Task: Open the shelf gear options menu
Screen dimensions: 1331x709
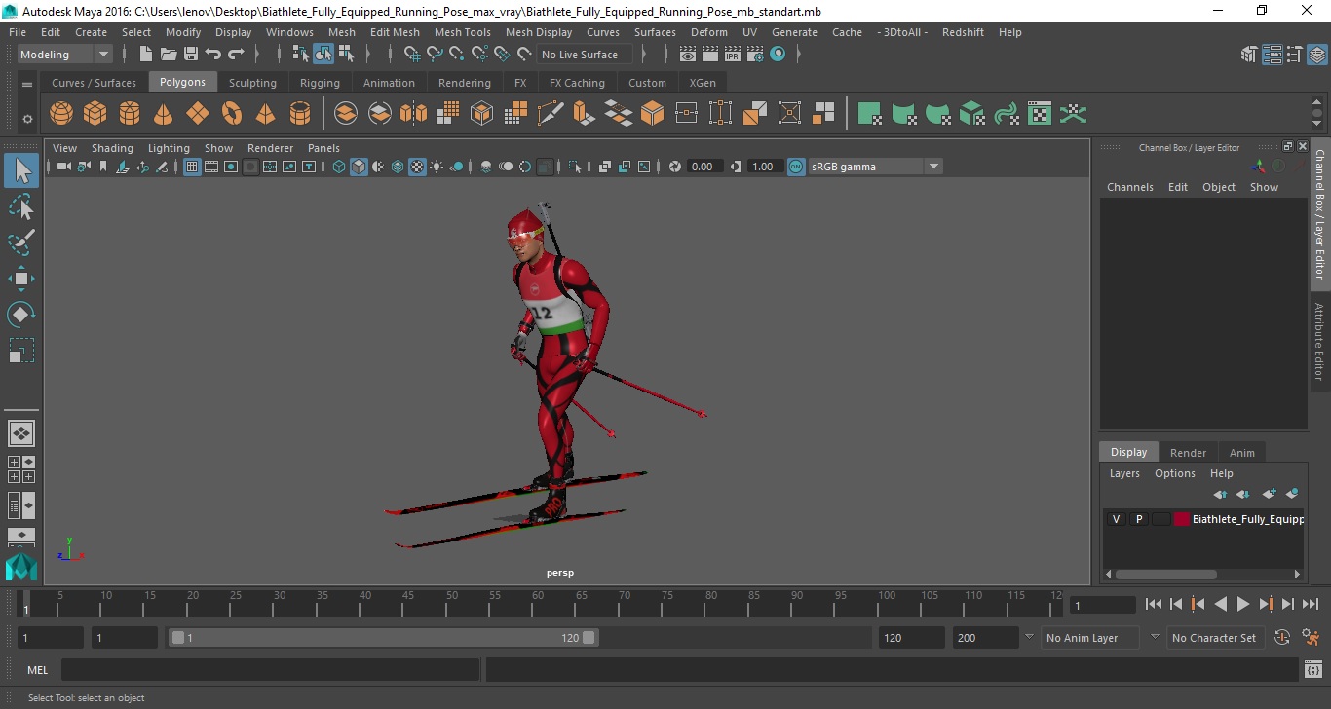Action: [x=27, y=119]
